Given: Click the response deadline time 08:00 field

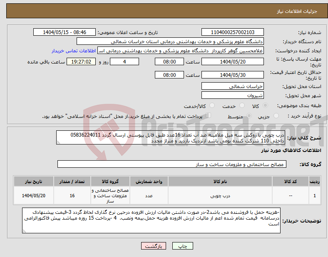Looking at the screenshot, I should 169,61.
